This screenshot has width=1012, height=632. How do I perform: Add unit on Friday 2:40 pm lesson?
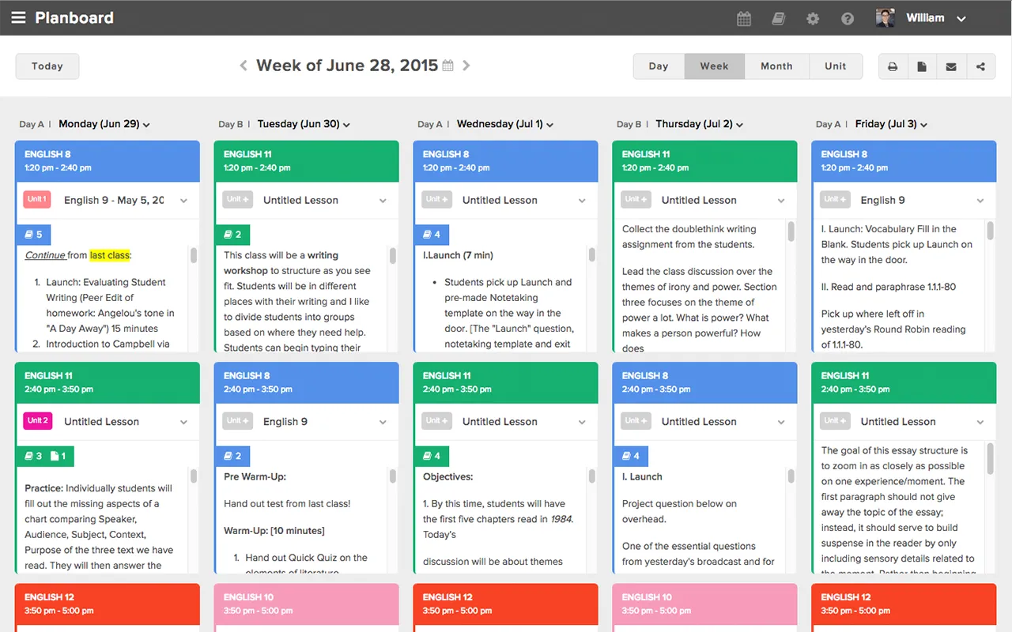[x=835, y=420]
